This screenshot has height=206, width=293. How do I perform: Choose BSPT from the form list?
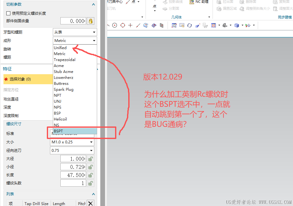coord(75,131)
